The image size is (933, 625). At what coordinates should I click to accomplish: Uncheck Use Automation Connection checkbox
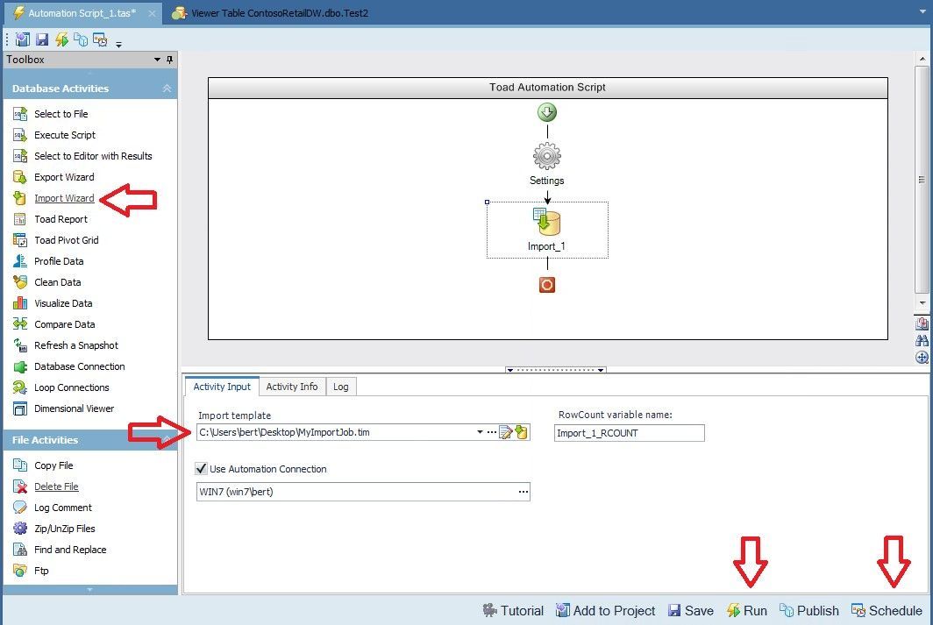click(202, 469)
